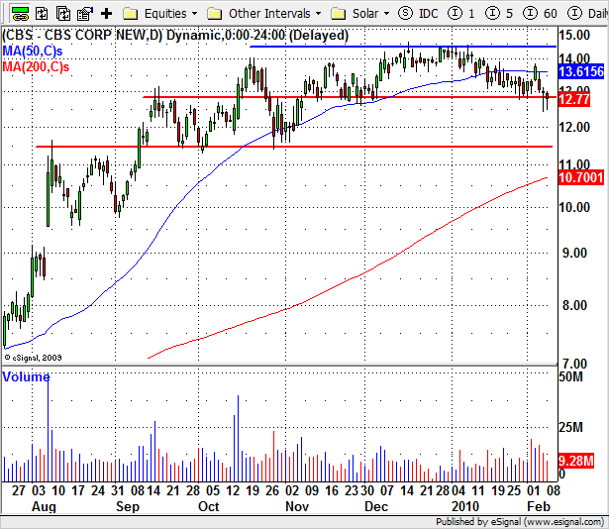The width and height of the screenshot is (609, 529).
Task: Click the circled S symbol icon
Action: point(405,14)
